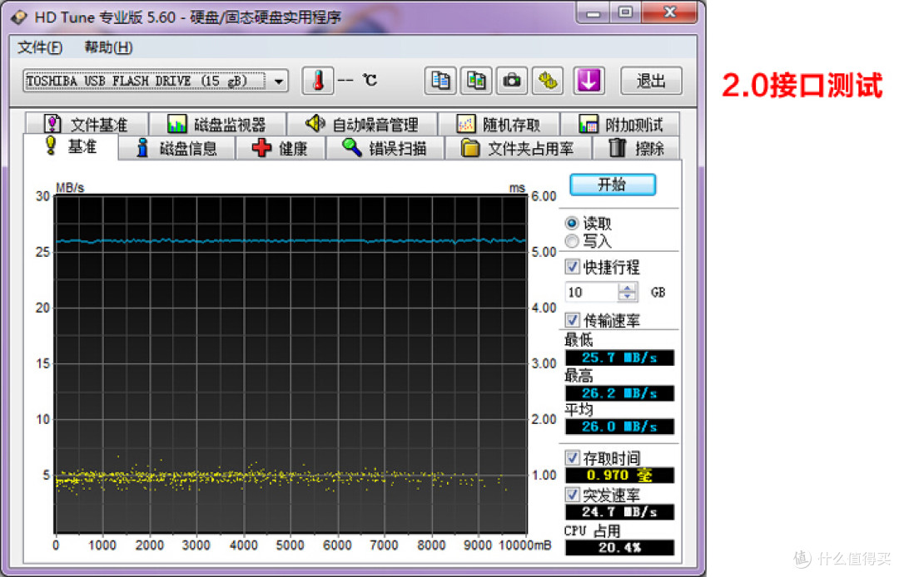Click the temperature thermometer icon

coord(318,81)
